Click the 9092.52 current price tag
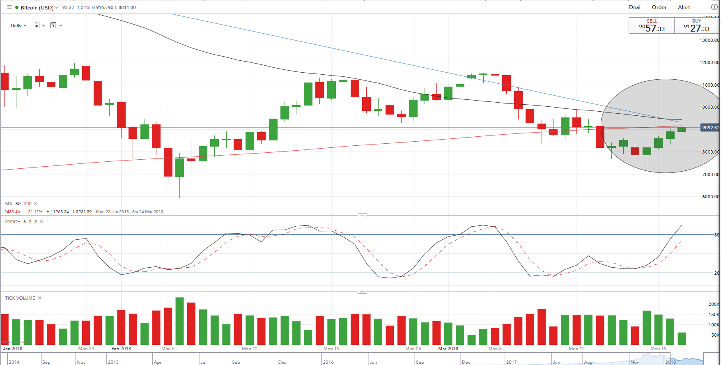This screenshot has height=365, width=721. 710,128
